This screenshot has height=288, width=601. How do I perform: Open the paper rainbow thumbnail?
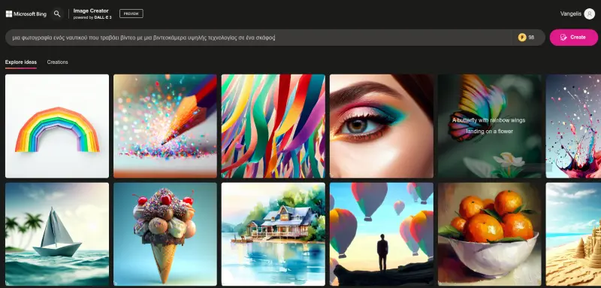click(x=57, y=126)
